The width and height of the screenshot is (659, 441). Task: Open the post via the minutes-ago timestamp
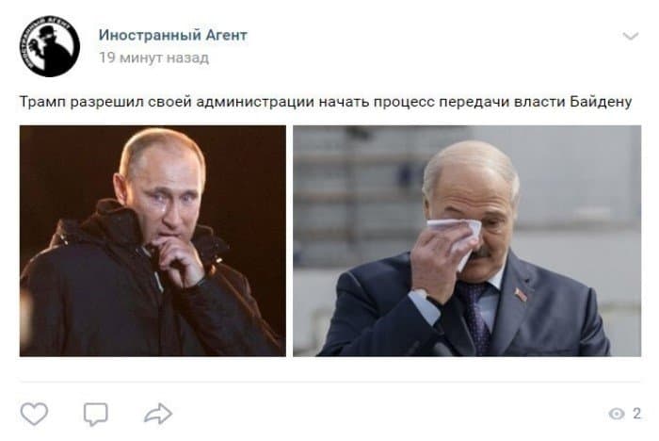coord(153,57)
